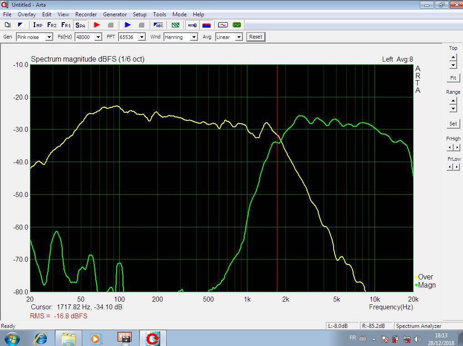Viewport: 463px width, 346px height.
Task: Click the blue triangle icon beside New
Action: click(20, 25)
